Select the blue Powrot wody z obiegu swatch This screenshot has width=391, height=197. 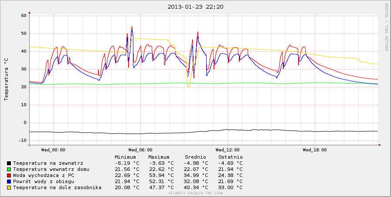(x=9, y=181)
